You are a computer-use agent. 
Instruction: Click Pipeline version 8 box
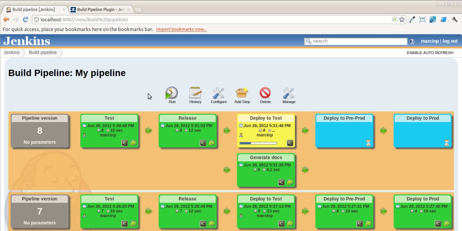(x=40, y=131)
